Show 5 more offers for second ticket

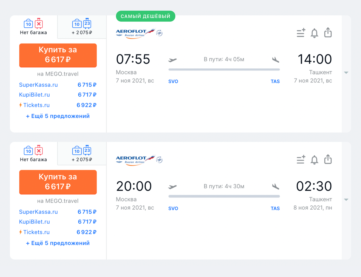point(58,243)
